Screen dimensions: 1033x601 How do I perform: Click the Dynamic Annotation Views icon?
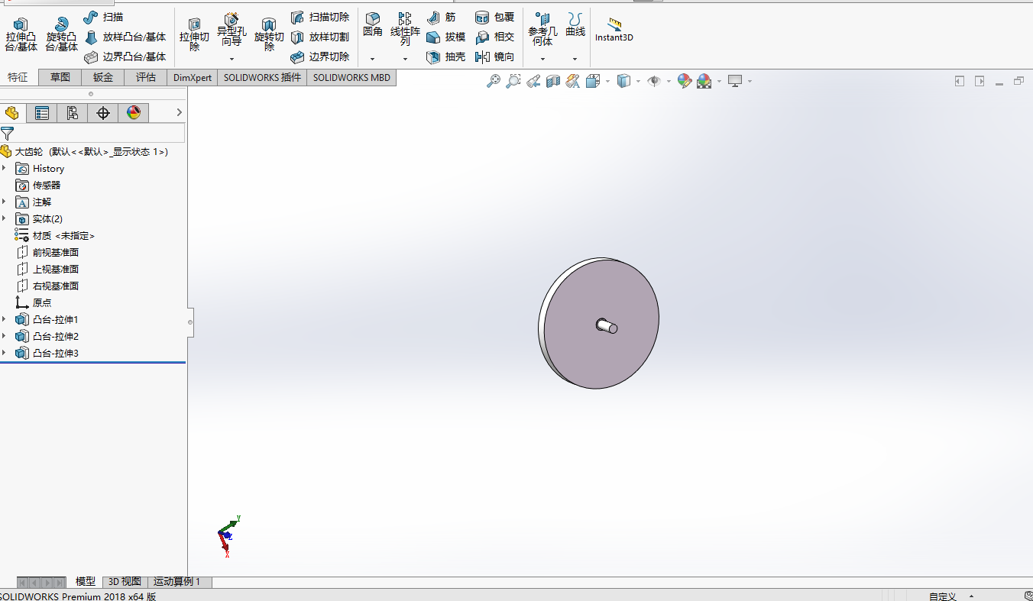point(573,81)
